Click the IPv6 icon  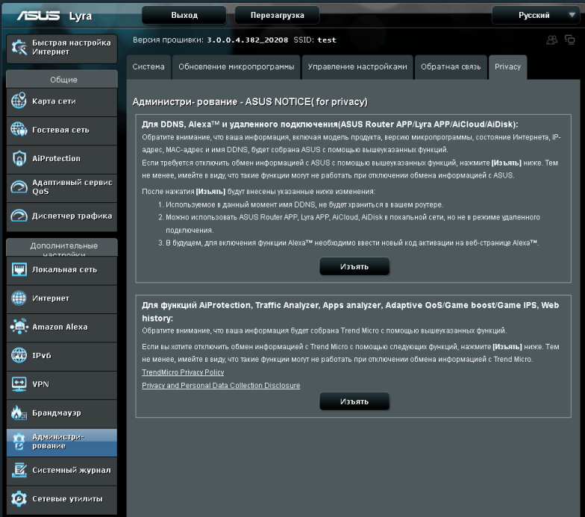(19, 355)
